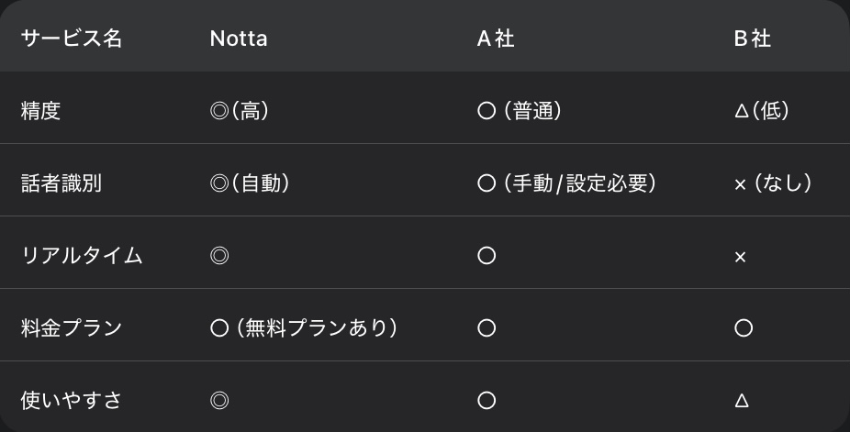
Task: Click the リアルタイム row label
Action: (x=82, y=256)
